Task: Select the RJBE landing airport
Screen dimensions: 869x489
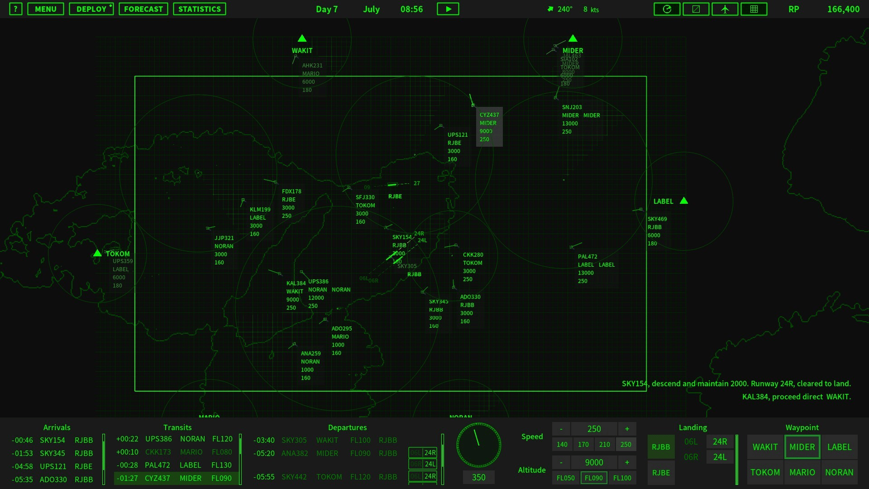Action: [660, 472]
